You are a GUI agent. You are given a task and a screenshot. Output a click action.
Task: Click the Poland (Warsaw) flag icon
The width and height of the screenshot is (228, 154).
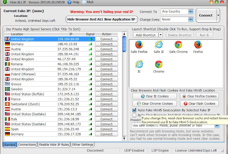[x=7, y=74]
